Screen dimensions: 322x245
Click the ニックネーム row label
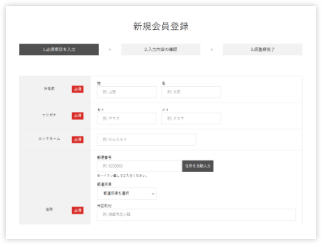[49, 138]
